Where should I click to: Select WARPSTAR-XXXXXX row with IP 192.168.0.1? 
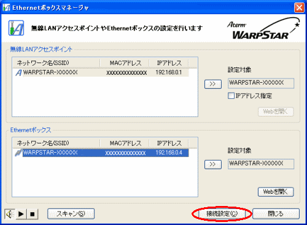(x=102, y=72)
